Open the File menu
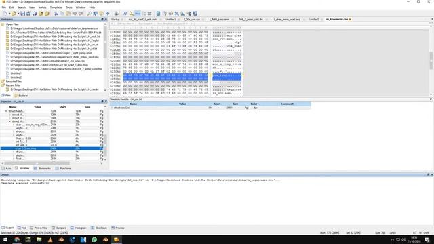 pos(4,7)
